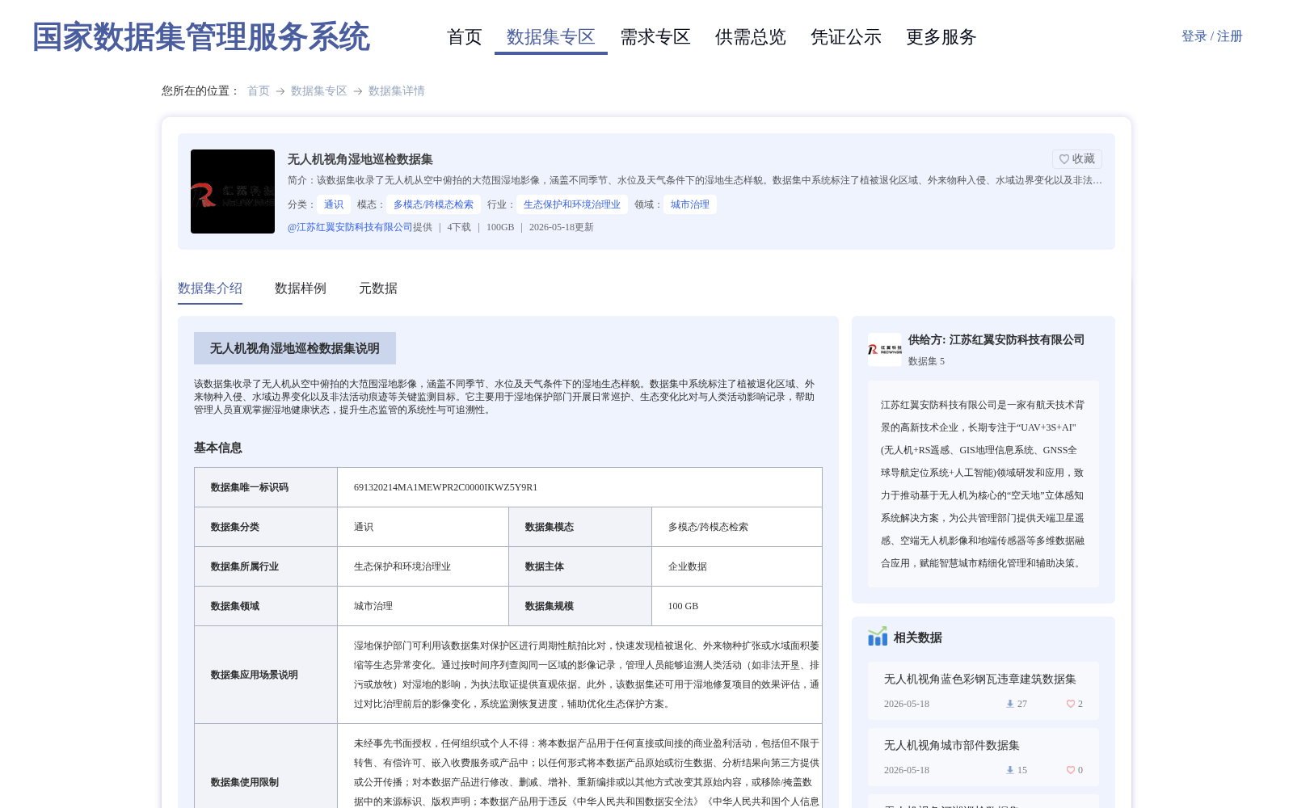Open the 首页 navigation menu
Viewport: 1293px width, 808px height.
[x=465, y=37]
